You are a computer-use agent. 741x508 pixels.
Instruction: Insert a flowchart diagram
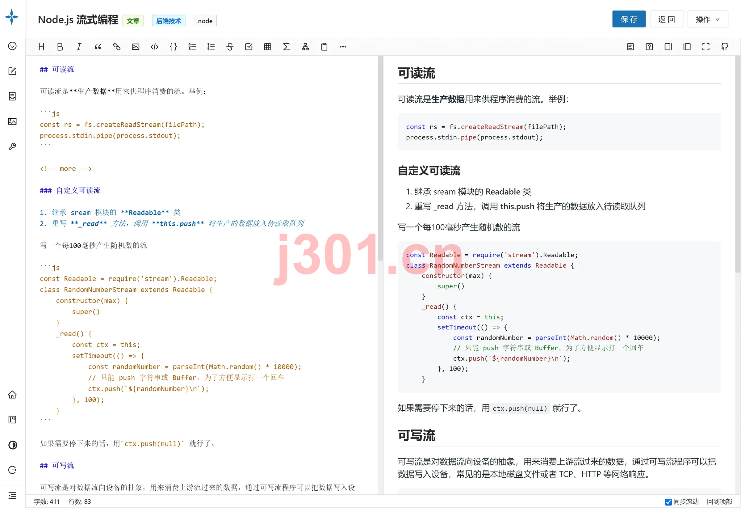305,47
